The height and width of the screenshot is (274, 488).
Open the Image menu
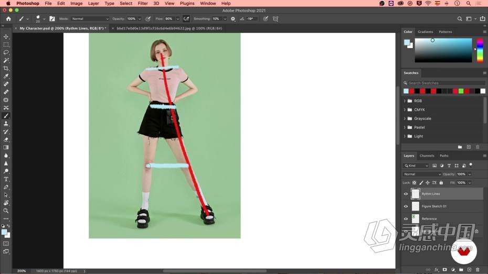[76, 4]
